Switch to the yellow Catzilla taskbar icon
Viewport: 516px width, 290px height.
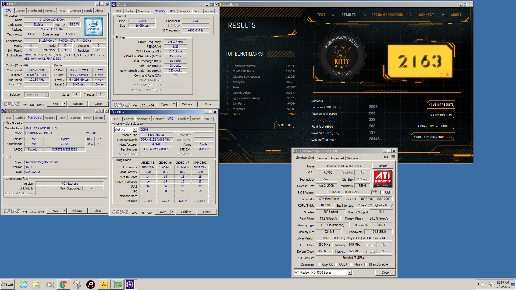[104, 285]
